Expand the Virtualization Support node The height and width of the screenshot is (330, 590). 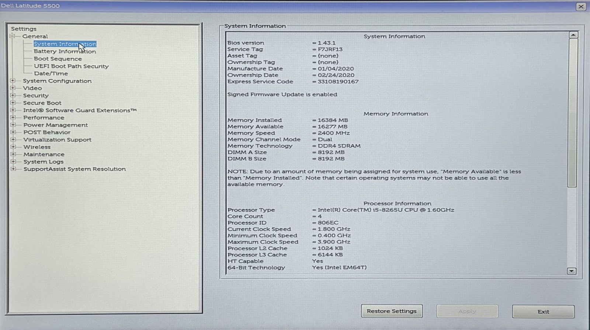[x=13, y=140]
